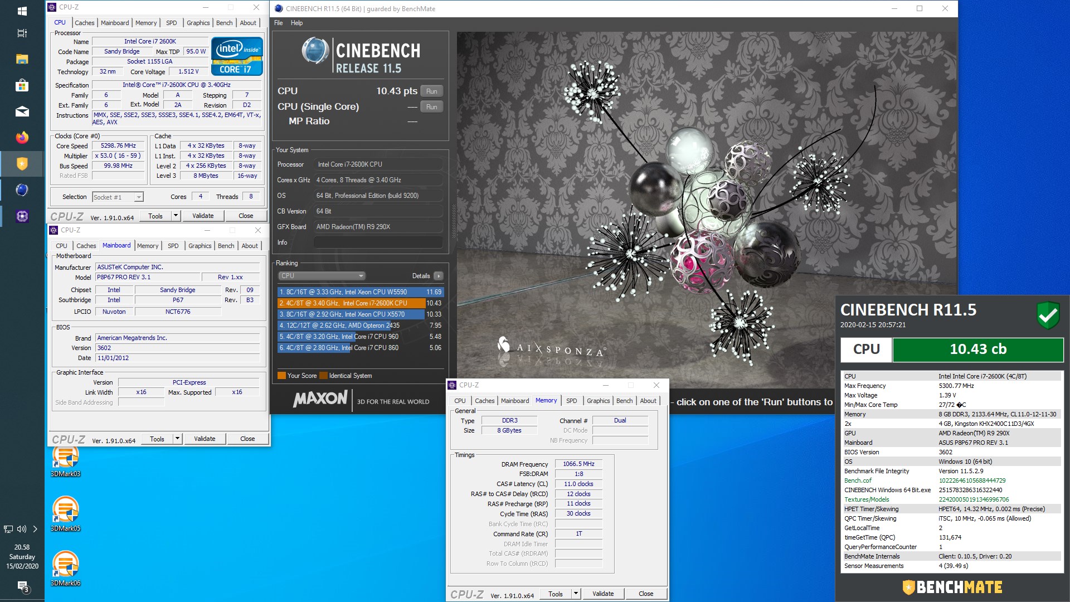Click the network tray icon
Screen dimensions: 1070x602
coord(8,529)
